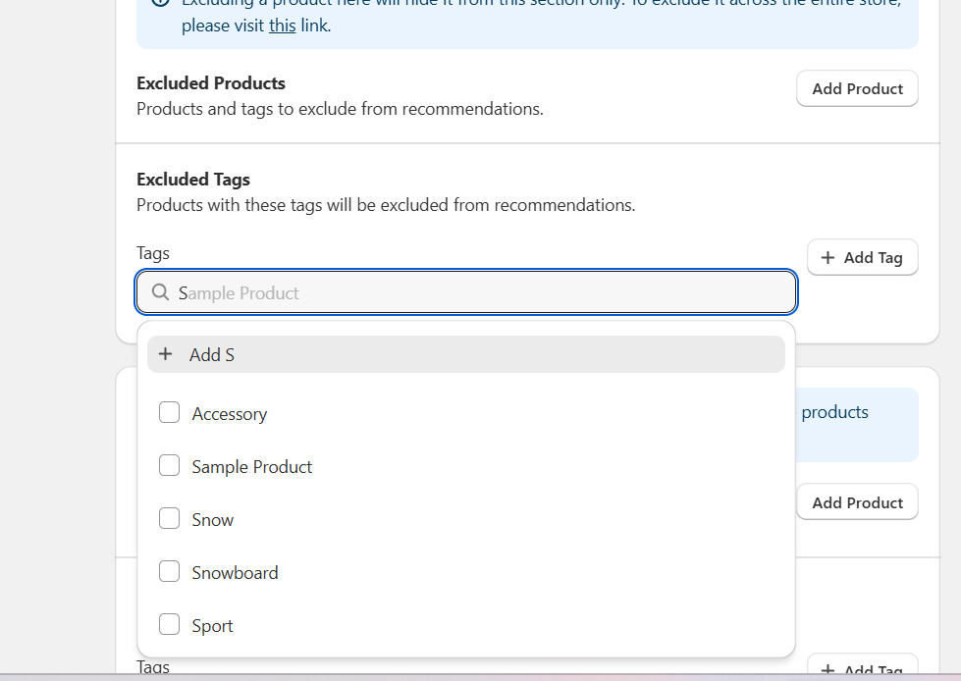Screen dimensions: 961x681
Task: Select the Accessory row in the dropdown
Action: click(x=229, y=412)
